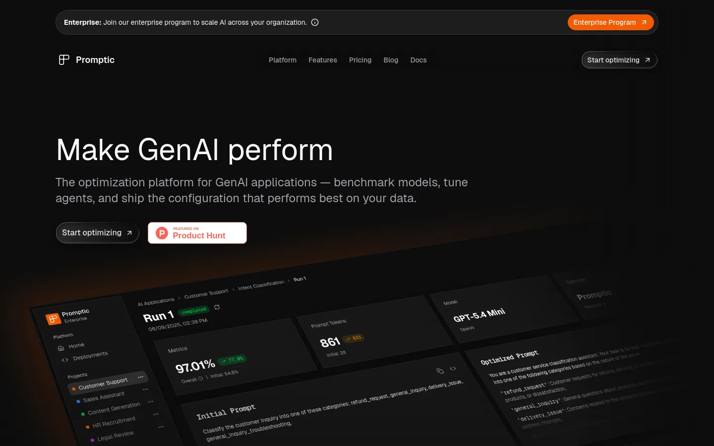The height and width of the screenshot is (446, 714).
Task: Click Customer Support breadcrumb
Action: point(206,293)
